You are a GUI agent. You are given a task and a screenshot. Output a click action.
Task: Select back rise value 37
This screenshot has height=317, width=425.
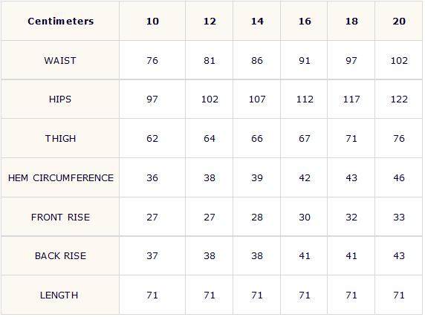coord(152,256)
